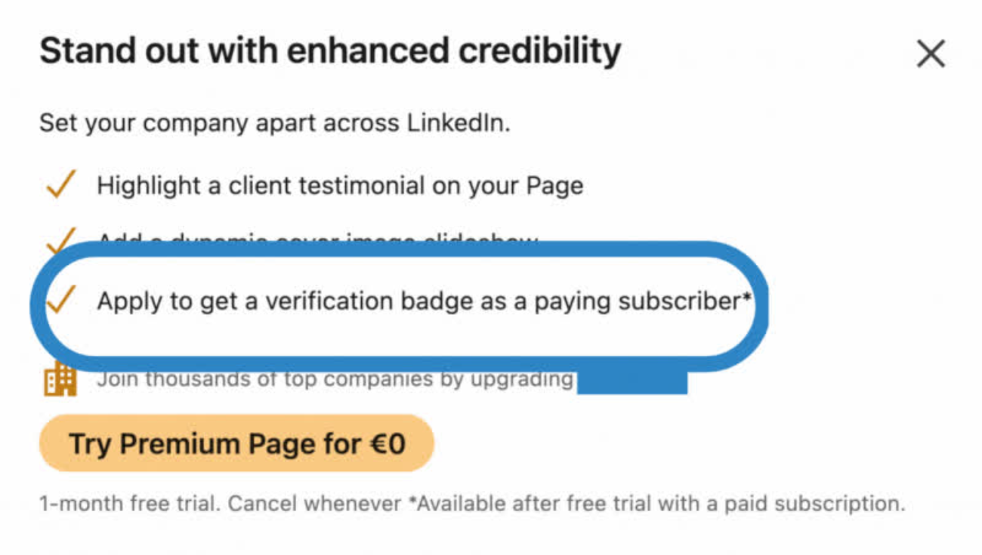This screenshot has height=555, width=982.
Task: Click the asterisk after 'paying subscriber'
Action: pyautogui.click(x=747, y=298)
